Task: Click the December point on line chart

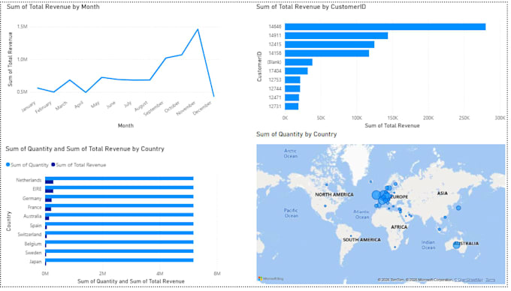Action: 213,96
